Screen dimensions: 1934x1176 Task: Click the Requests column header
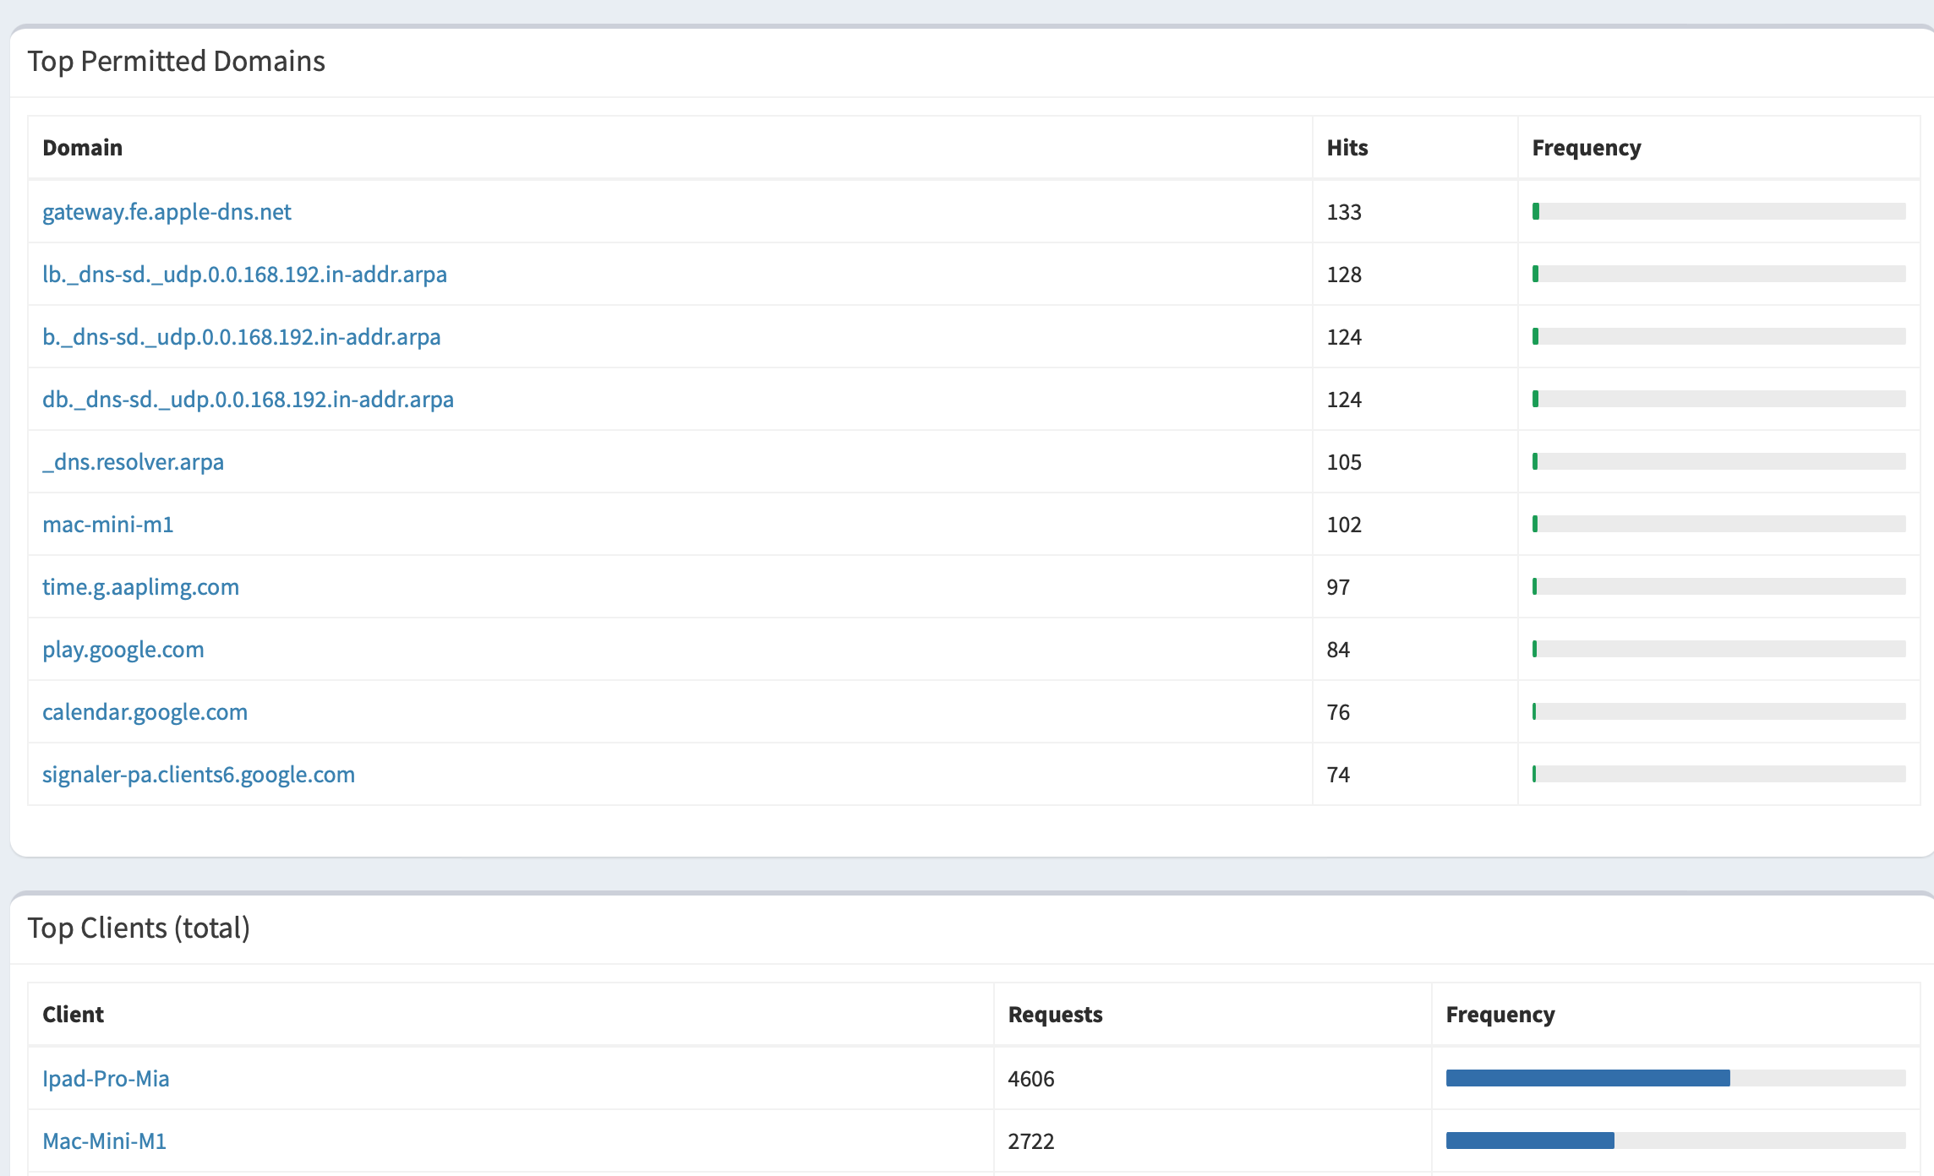(1054, 1015)
